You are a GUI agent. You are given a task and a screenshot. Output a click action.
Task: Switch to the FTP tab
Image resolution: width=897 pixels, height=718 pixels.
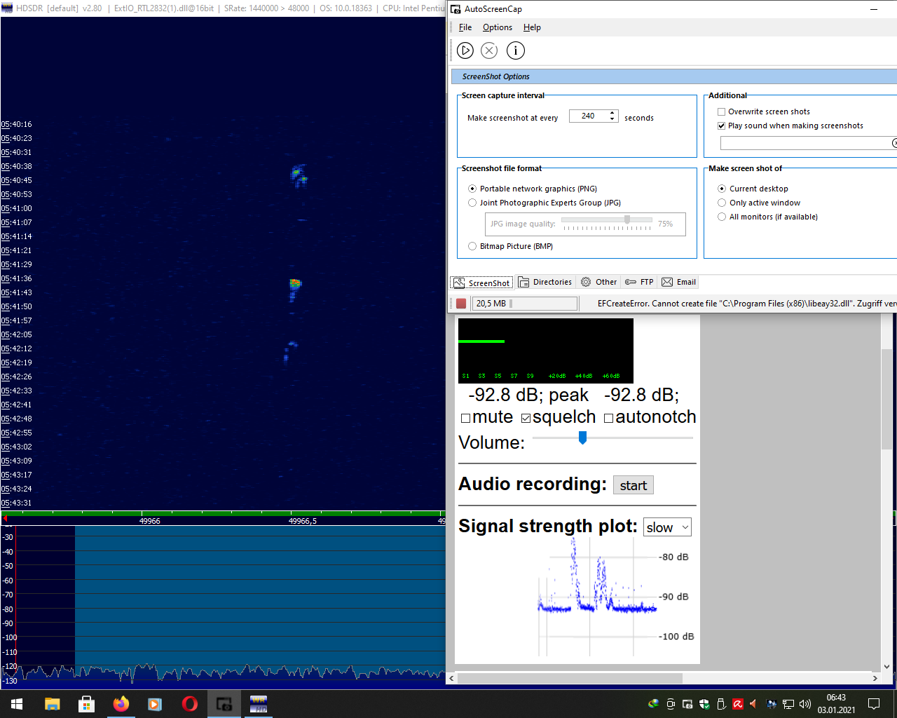click(639, 282)
